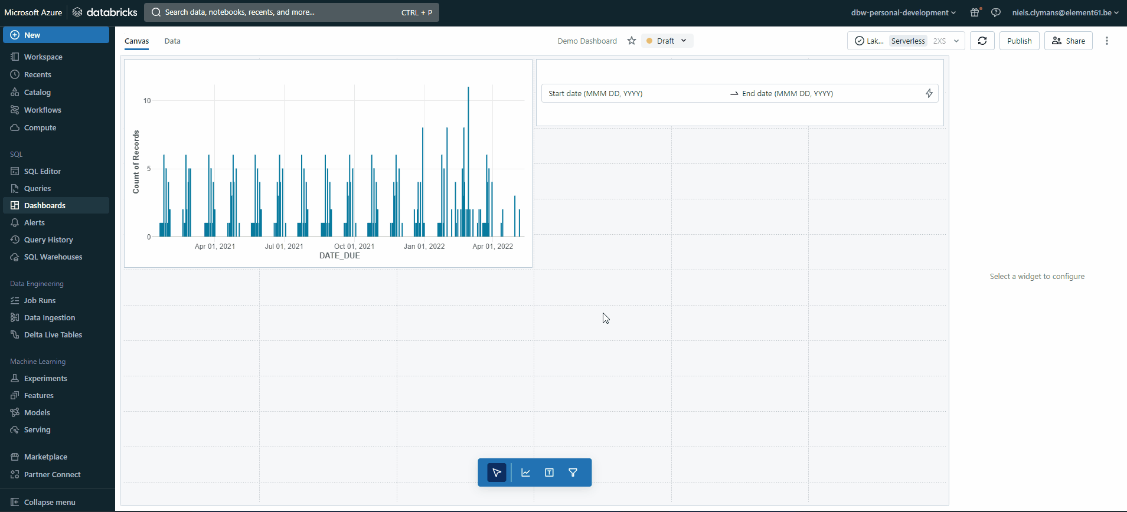This screenshot has width=1127, height=512.
Task: Open Dashboards in the sidebar
Action: pos(56,205)
